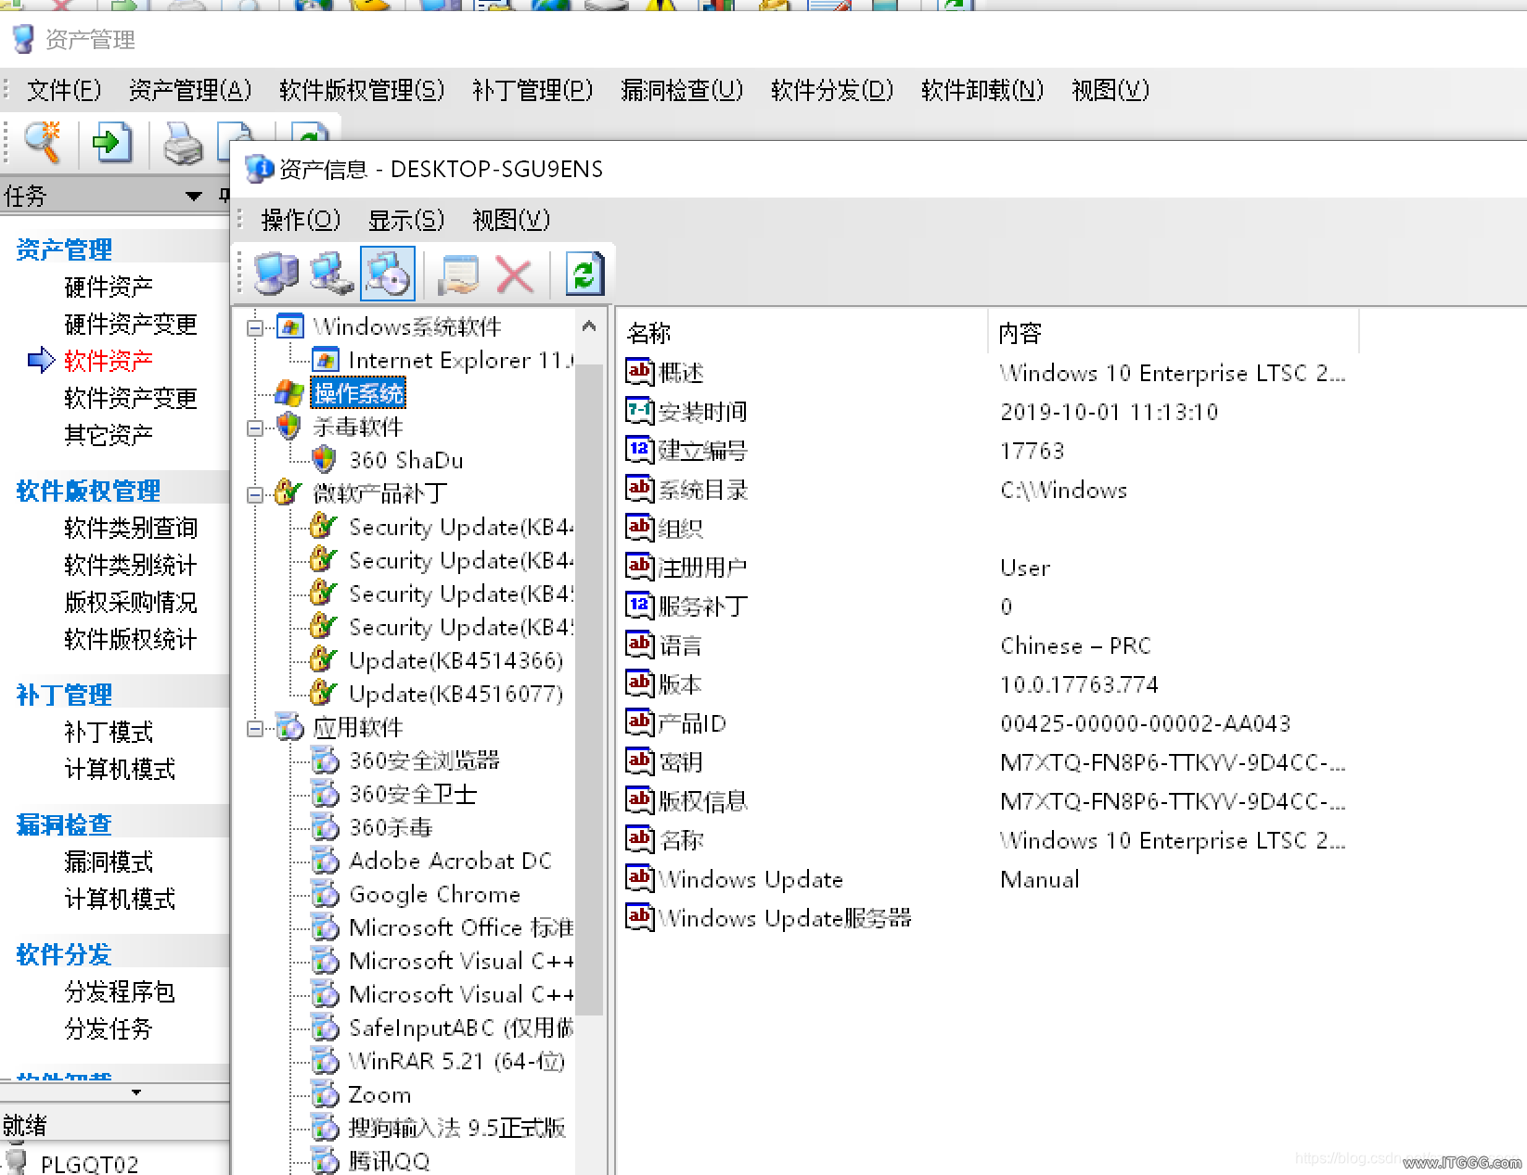Open the 显示(S) menu in asset window
Screen dimensions: 1527x1175
tap(406, 220)
